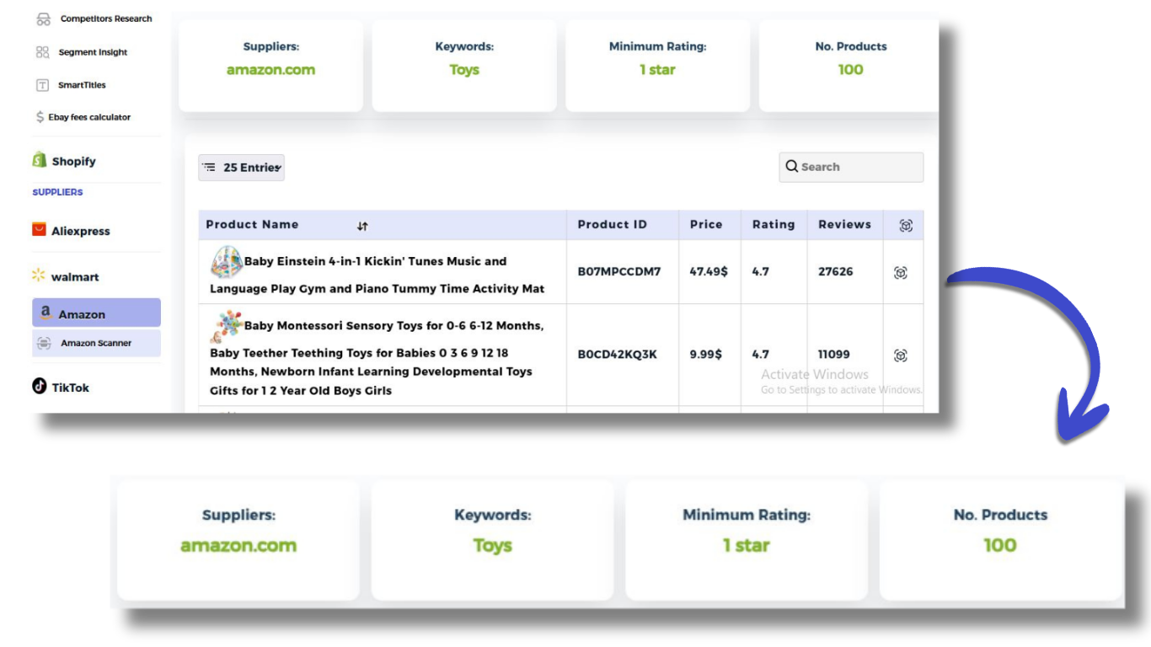Select the Amazon supplier item

coord(96,313)
